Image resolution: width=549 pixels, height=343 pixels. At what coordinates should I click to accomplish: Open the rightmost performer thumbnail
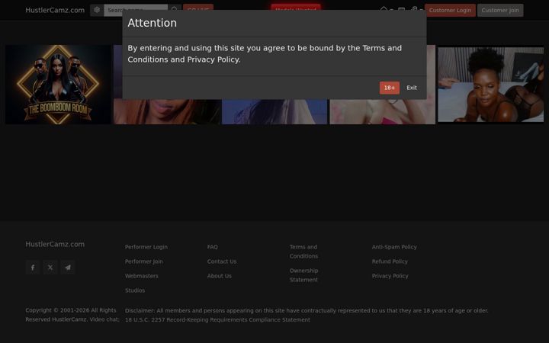pos(491,85)
